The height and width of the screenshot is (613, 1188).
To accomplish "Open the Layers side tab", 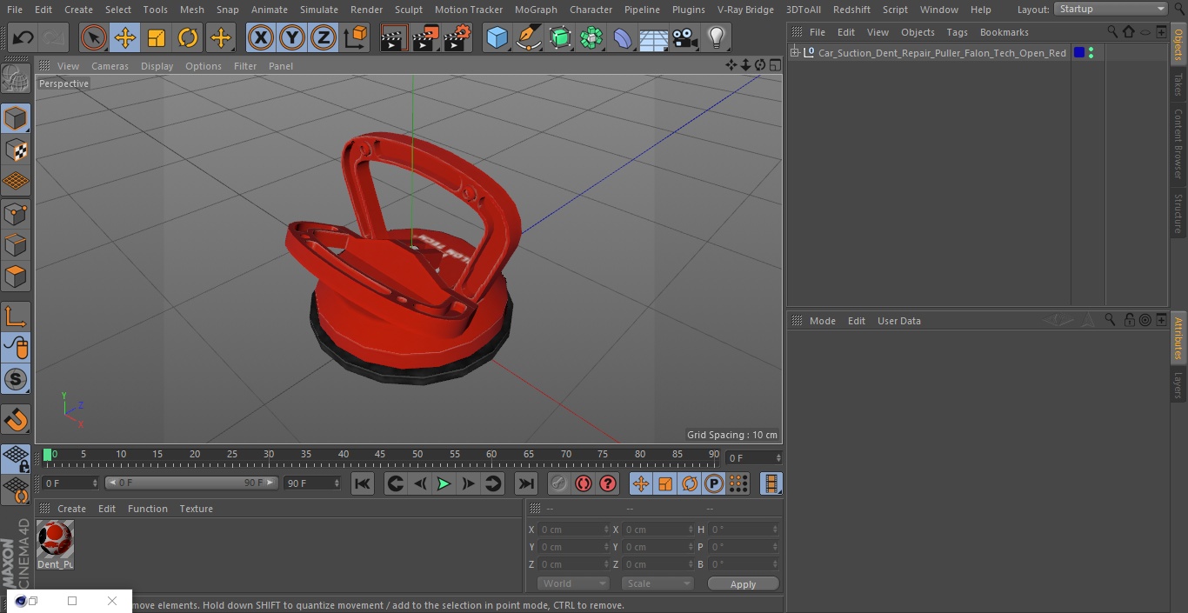I will click(1178, 385).
